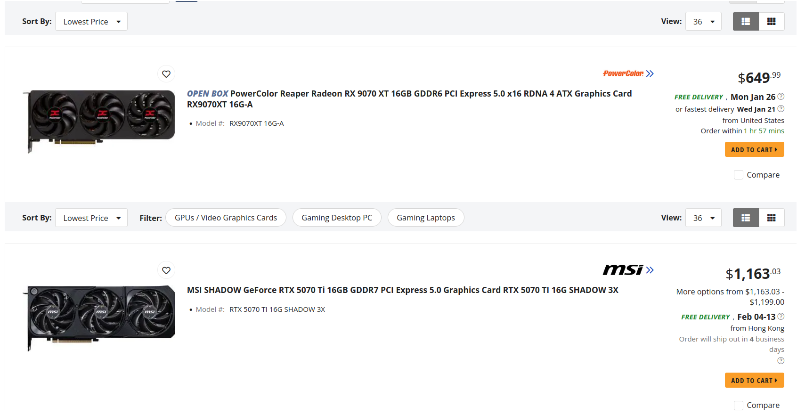This screenshot has width=797, height=415.
Task: Click the $649.99 price
Action: [759, 77]
